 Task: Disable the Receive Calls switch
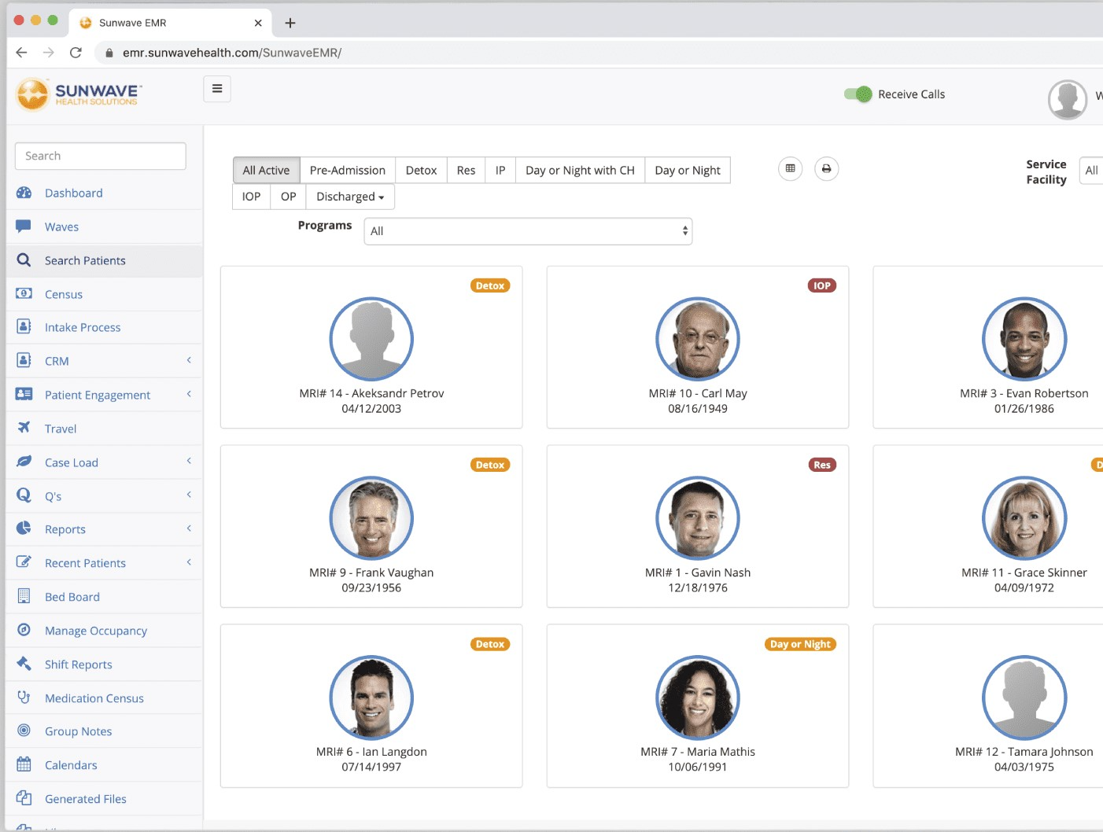pos(858,94)
